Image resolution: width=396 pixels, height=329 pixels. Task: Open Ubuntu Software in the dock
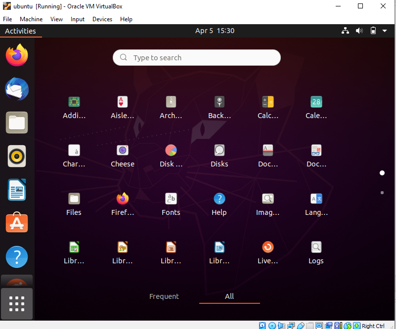[x=17, y=222]
